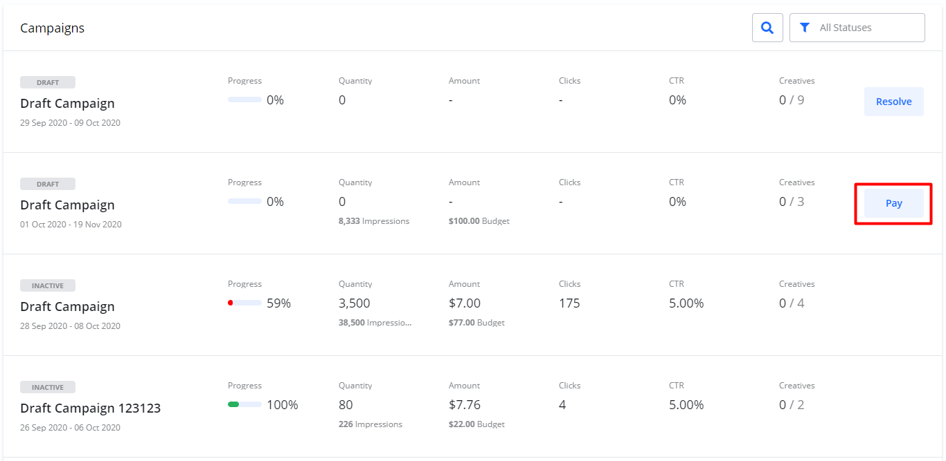Open the All Statuses dropdown
Image resolution: width=946 pixels, height=461 pixels.
coord(857,28)
